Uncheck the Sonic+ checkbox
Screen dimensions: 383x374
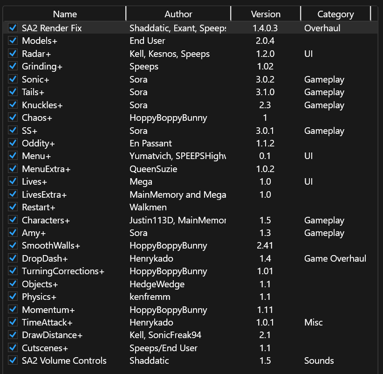[13, 79]
